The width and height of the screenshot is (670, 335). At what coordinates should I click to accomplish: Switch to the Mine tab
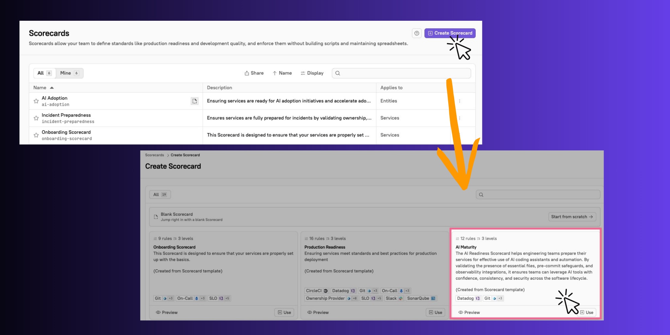69,73
